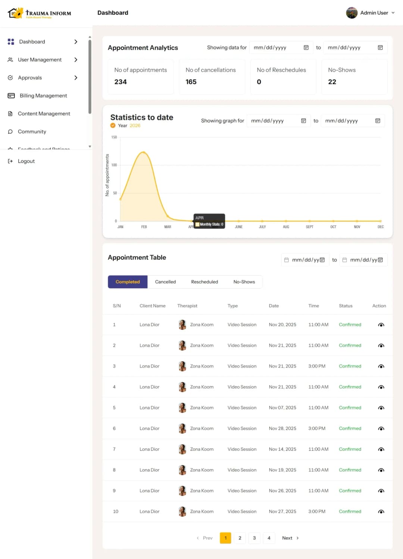The width and height of the screenshot is (403, 559).
Task: Click the No of cancellations 165 card
Action: click(x=212, y=77)
